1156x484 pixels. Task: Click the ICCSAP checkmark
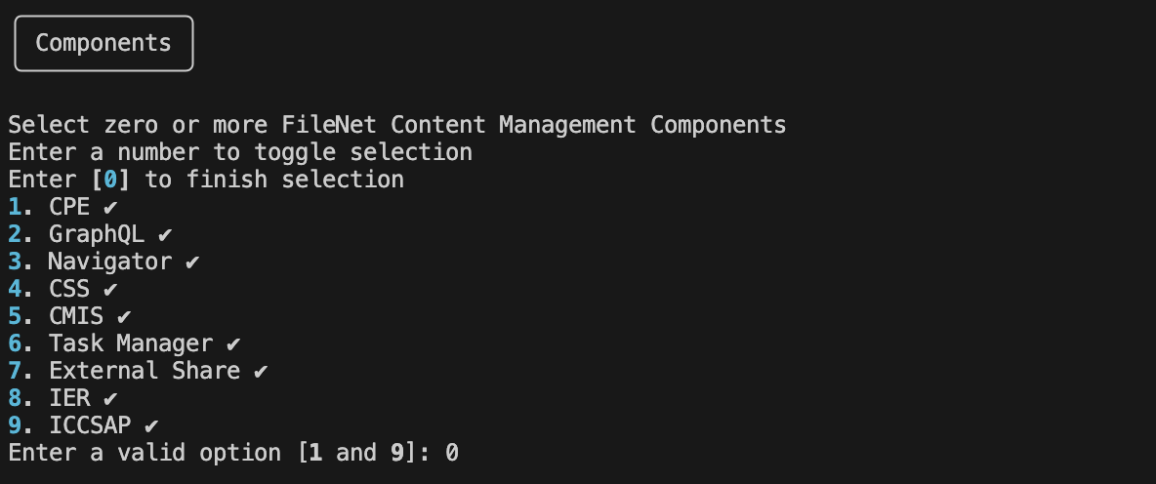click(x=151, y=425)
